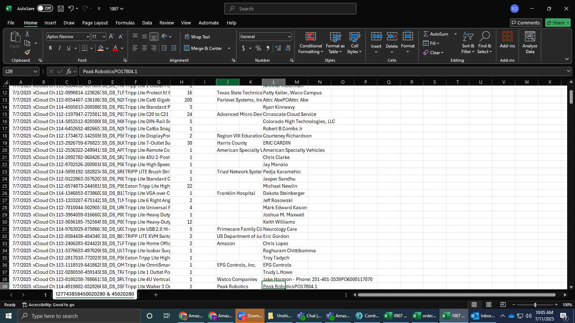Expand Merge & Center dropdown arrow
This screenshot has width=575, height=323.
click(x=229, y=48)
